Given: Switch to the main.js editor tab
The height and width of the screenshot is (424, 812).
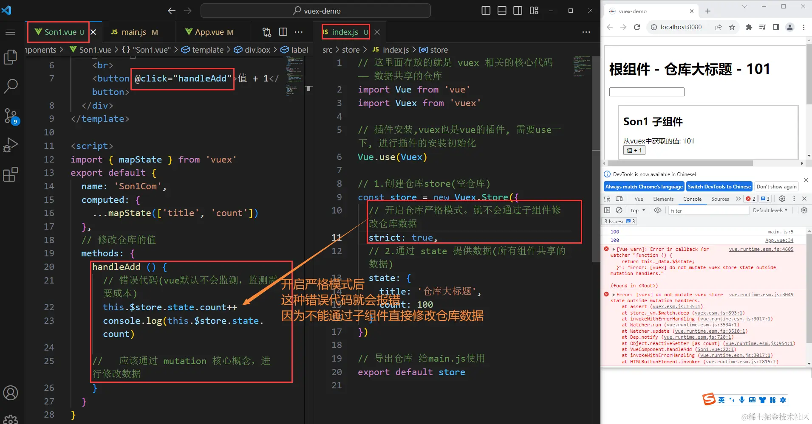Looking at the screenshot, I should pos(135,32).
